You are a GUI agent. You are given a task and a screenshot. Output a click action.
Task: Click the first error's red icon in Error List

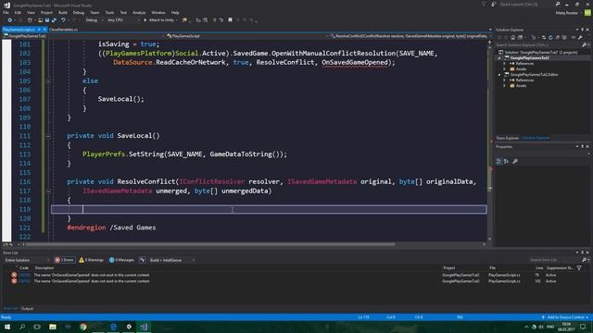(14, 275)
